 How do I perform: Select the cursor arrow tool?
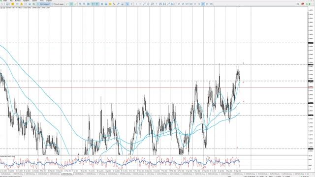(127, 4)
